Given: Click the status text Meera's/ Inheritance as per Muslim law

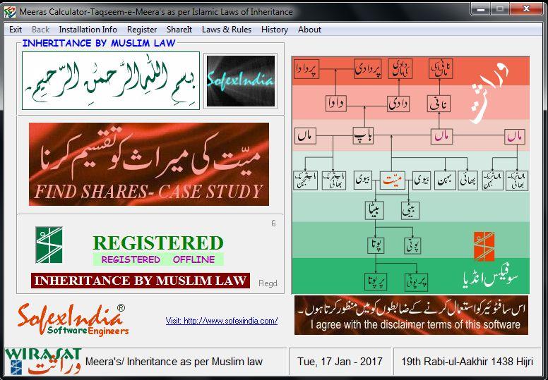Looking at the screenshot, I should coord(174,362).
